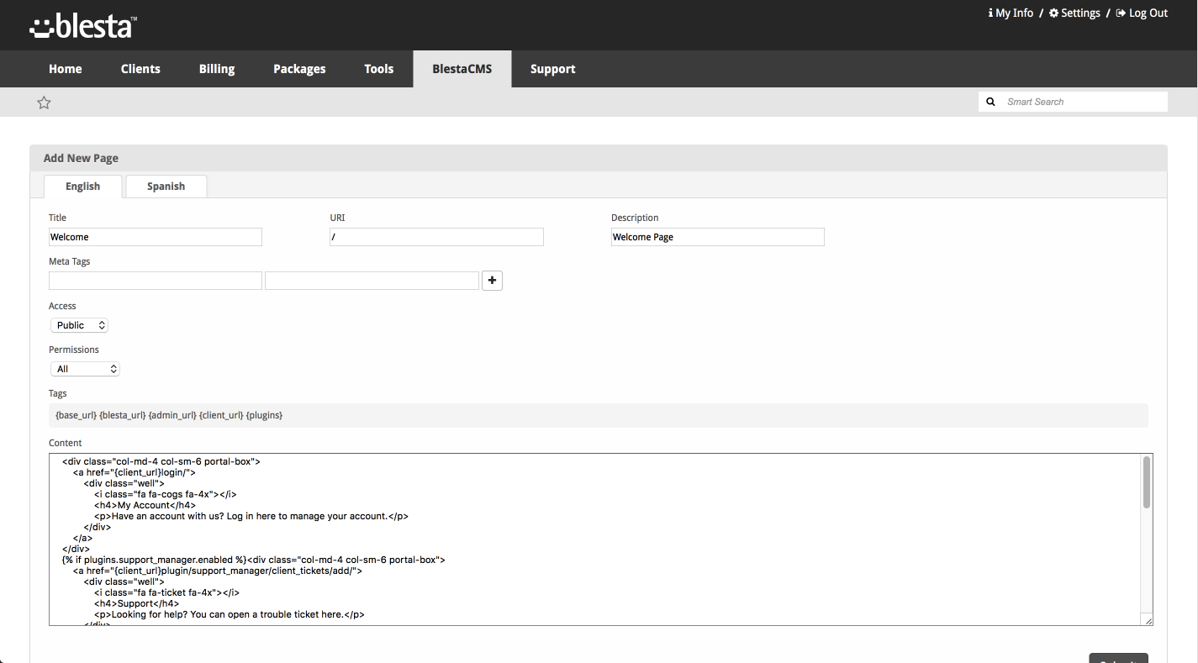Viewport: 1198px width, 663px height.
Task: Switch to the Spanish tab
Action: (166, 187)
